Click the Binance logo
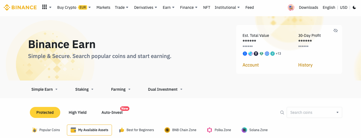Viewport: 361px width, 138px height. point(20,7)
